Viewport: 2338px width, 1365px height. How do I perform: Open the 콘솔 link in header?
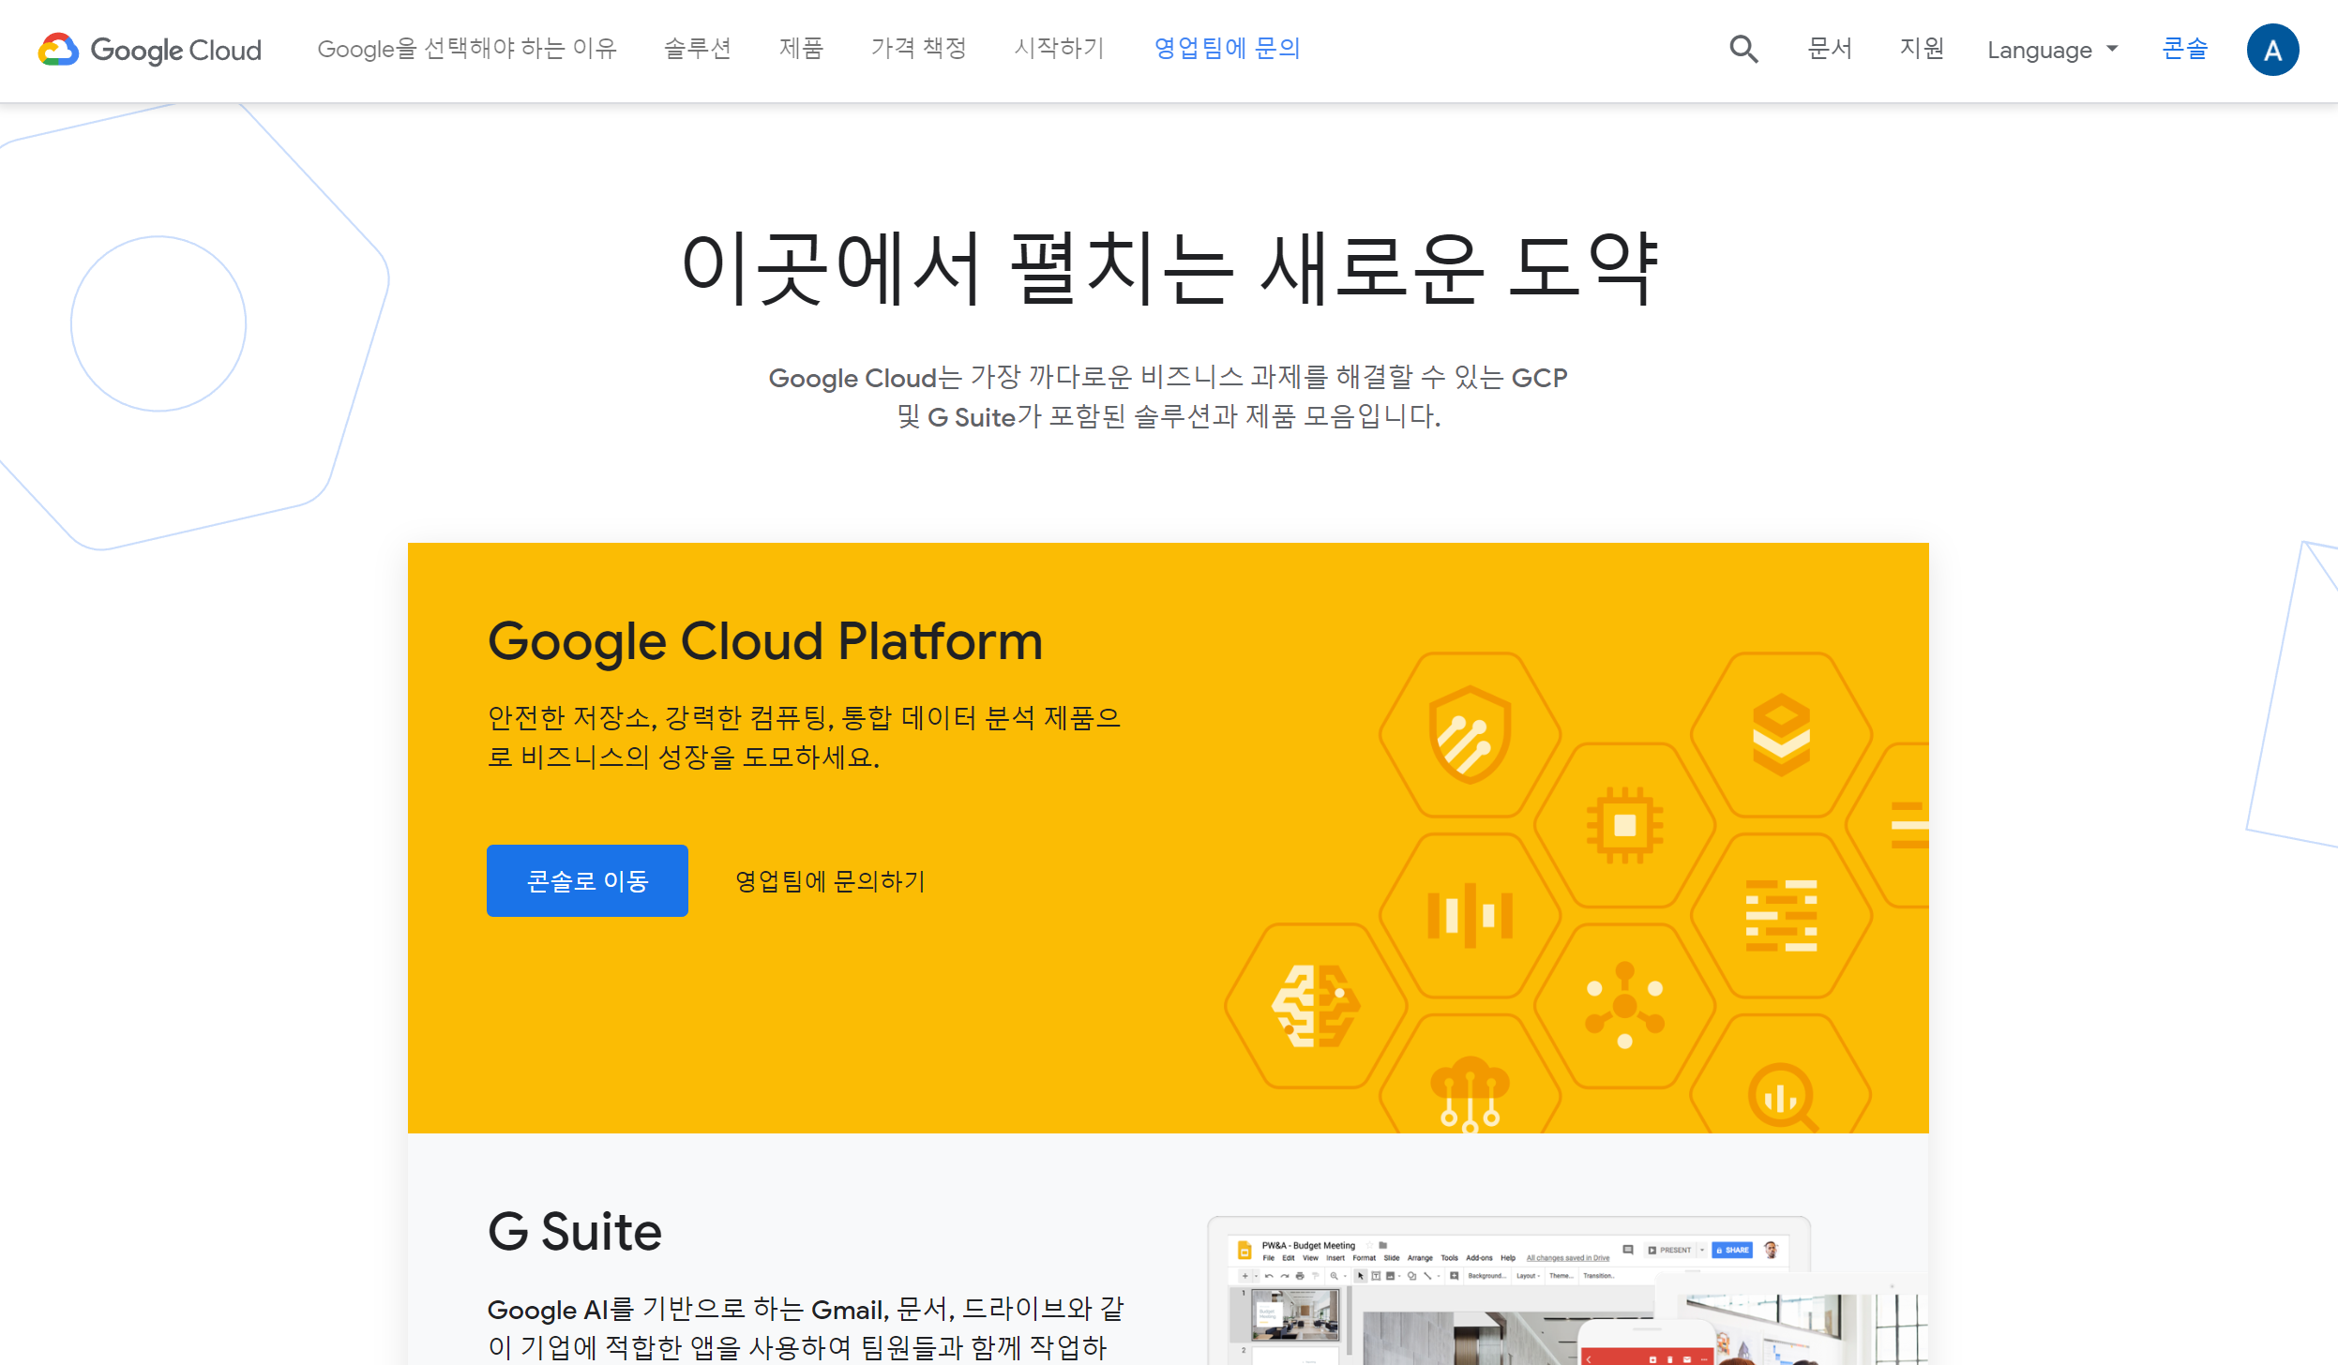pos(2184,49)
